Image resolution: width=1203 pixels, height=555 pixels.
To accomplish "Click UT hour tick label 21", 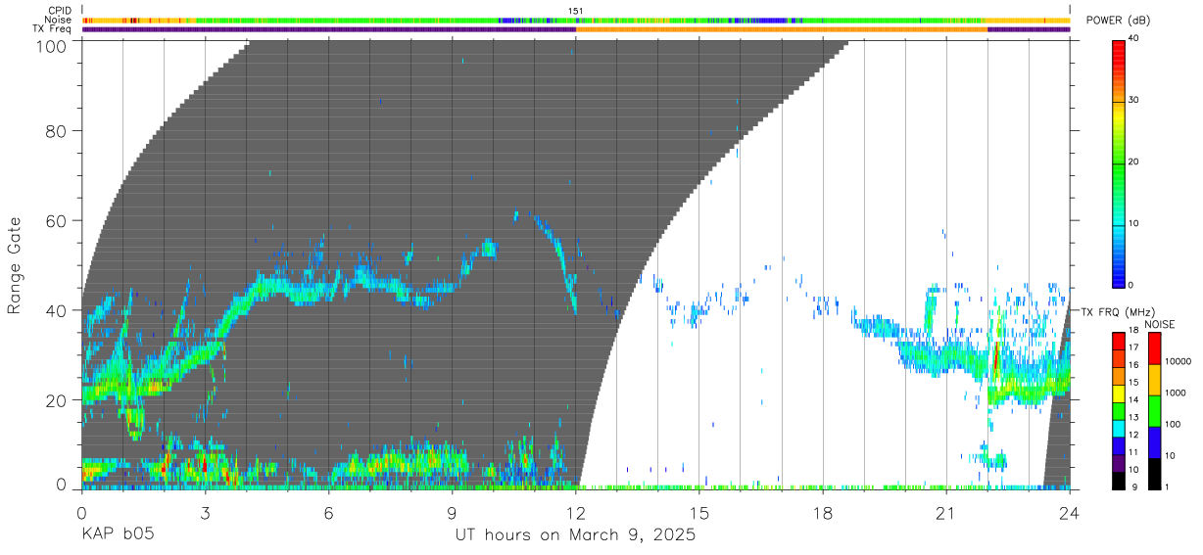I will pos(946,513).
